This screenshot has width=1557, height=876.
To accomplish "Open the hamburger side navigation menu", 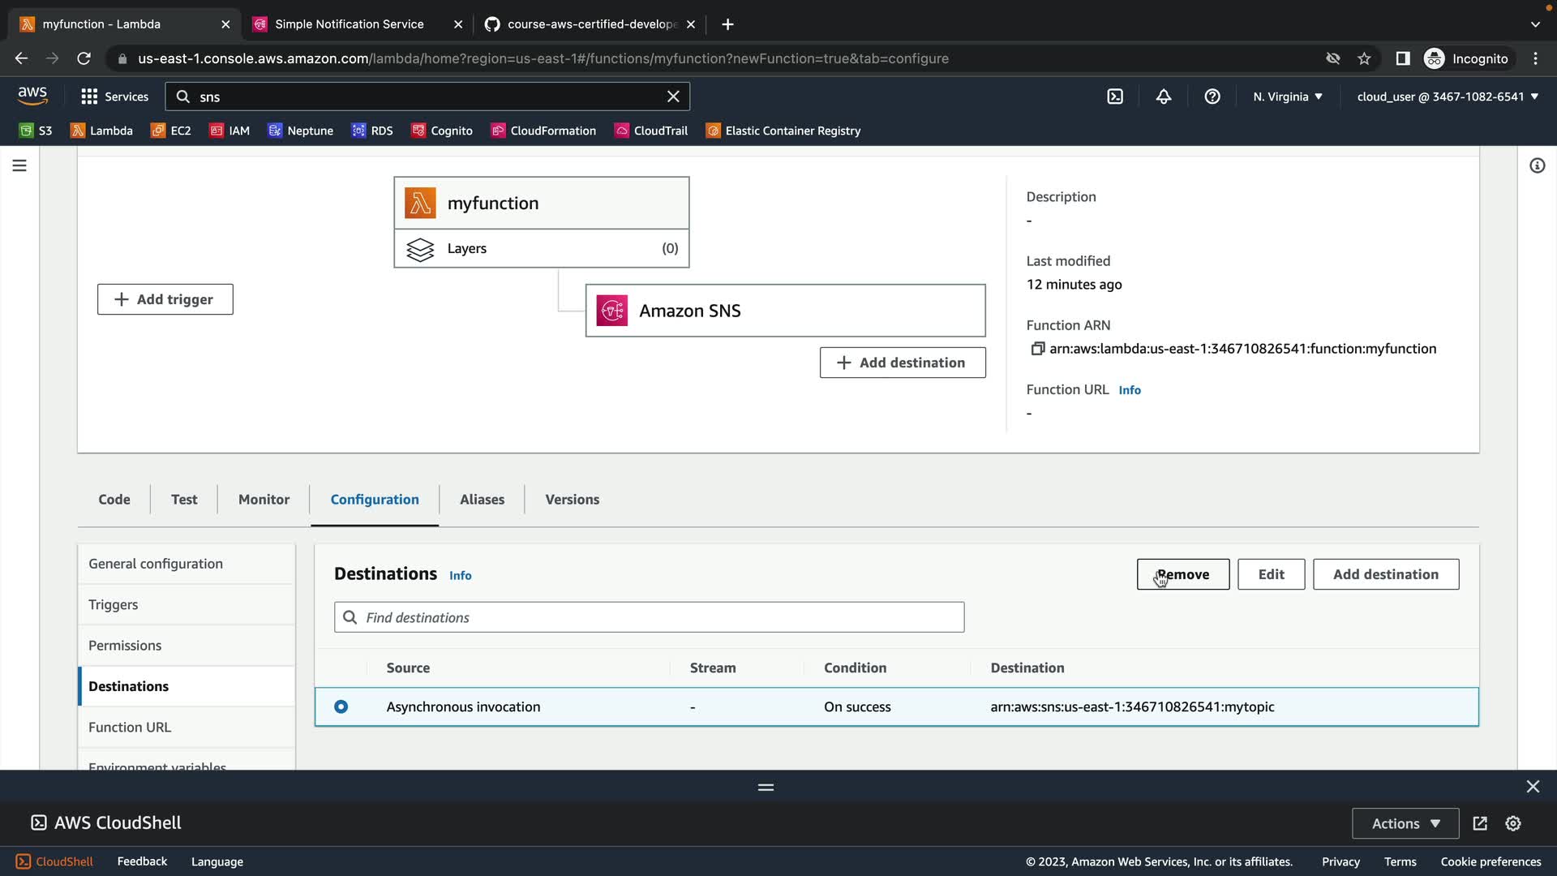I will tap(19, 165).
